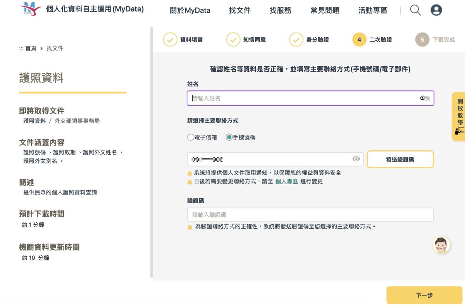Open the 常見問題 menu
This screenshot has width=465, height=305.
tap(325, 10)
